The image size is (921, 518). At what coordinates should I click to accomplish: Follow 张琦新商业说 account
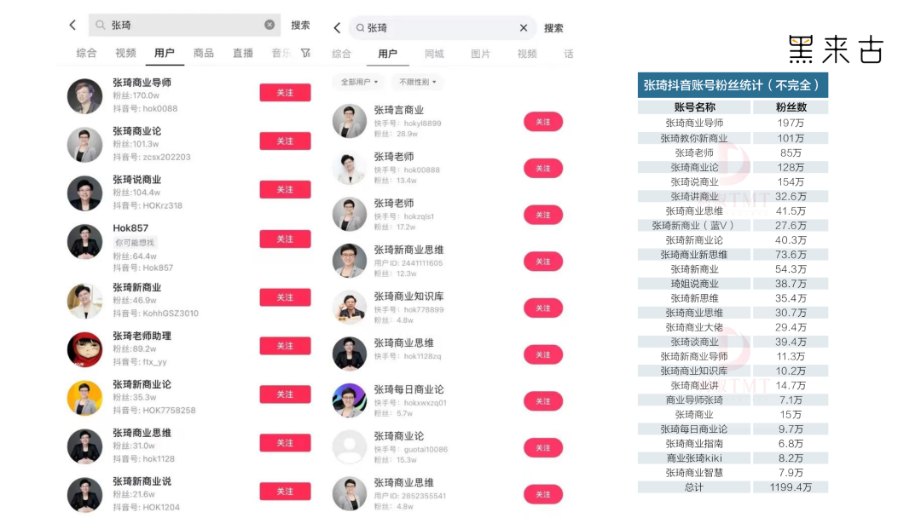tap(285, 491)
